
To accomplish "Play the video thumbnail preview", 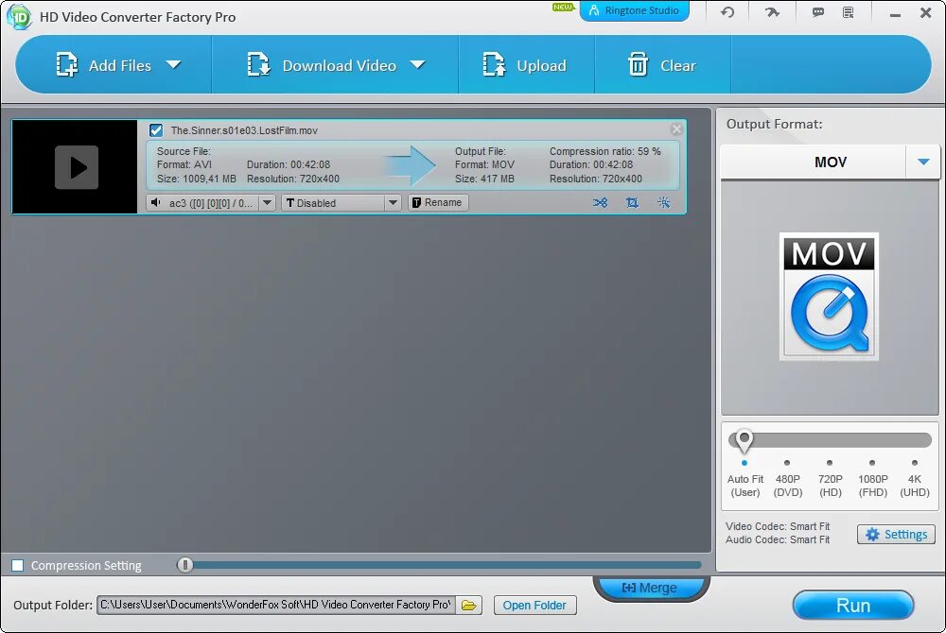I will point(76,167).
